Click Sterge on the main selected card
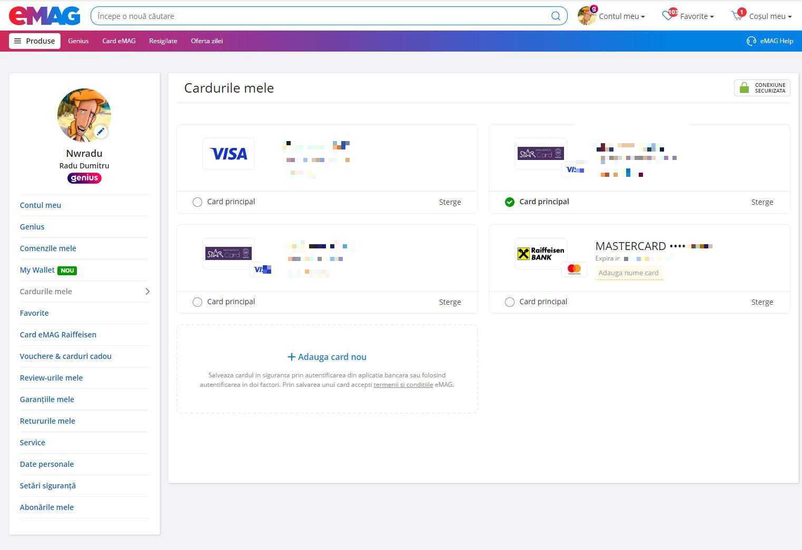The width and height of the screenshot is (802, 550). coord(763,202)
